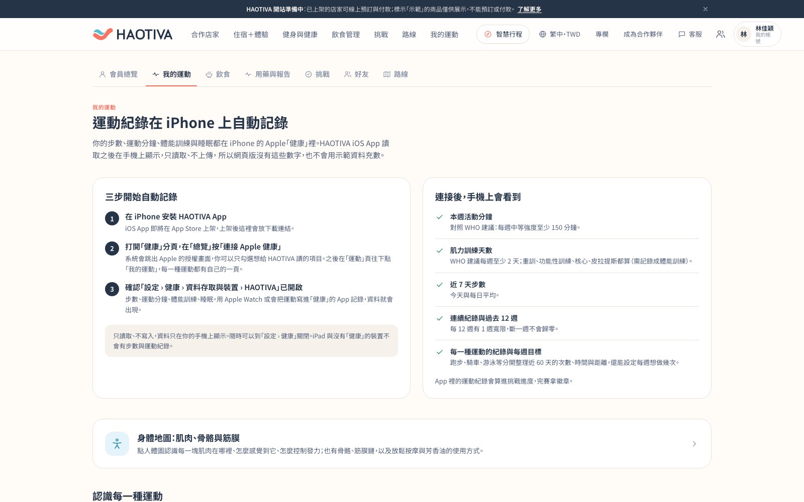Click the bowl icon on 飲食 tab

point(209,74)
